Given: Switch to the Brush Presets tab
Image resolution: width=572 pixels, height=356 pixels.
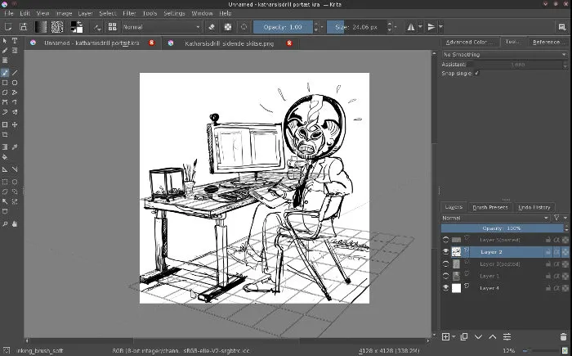Looking at the screenshot, I should pyautogui.click(x=490, y=207).
